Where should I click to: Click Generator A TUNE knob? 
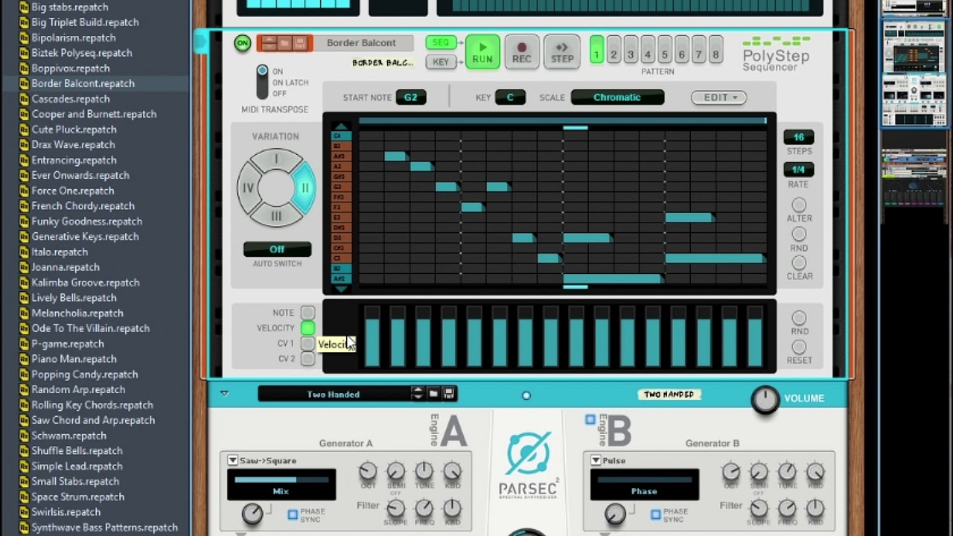(x=424, y=471)
